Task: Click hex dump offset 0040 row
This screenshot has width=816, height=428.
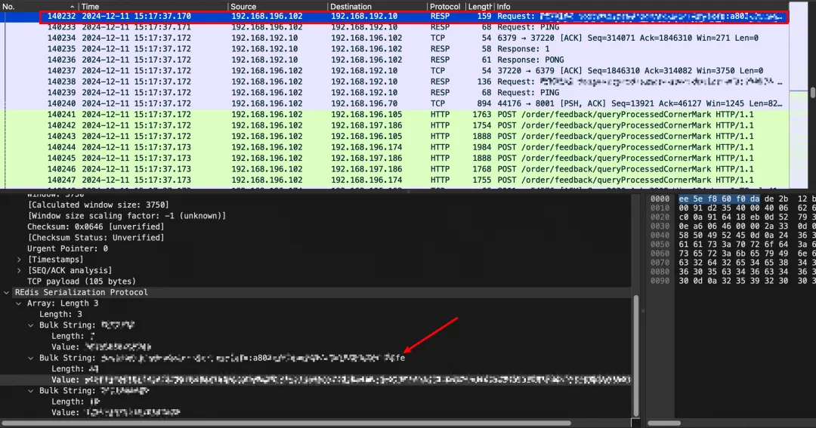Action: (x=731, y=235)
